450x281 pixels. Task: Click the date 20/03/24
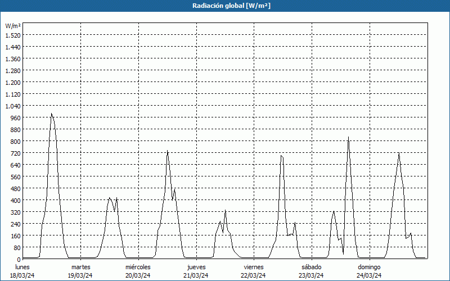(138, 275)
